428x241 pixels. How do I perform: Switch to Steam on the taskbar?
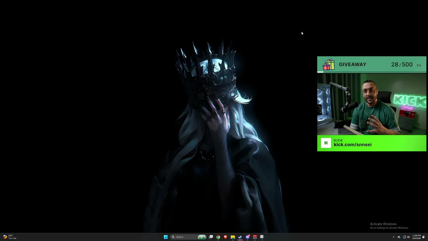[240, 237]
